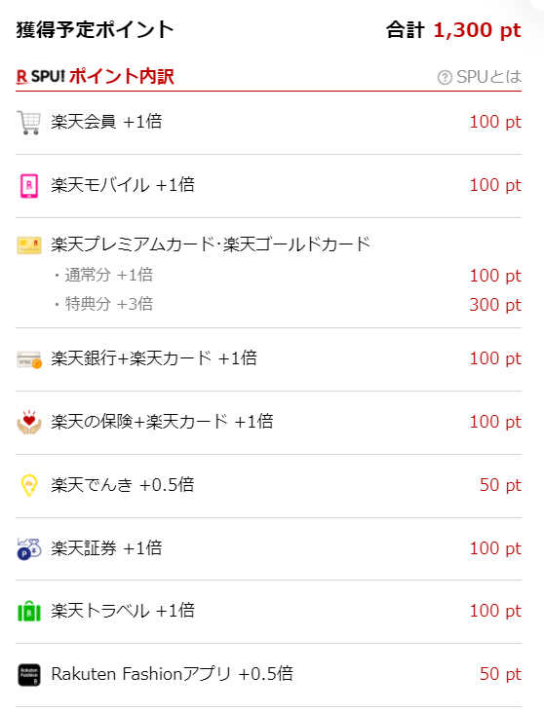Viewport: 544px width, 713px height.
Task: Click the pink 楽天モバイル phone icon
Action: tap(29, 185)
